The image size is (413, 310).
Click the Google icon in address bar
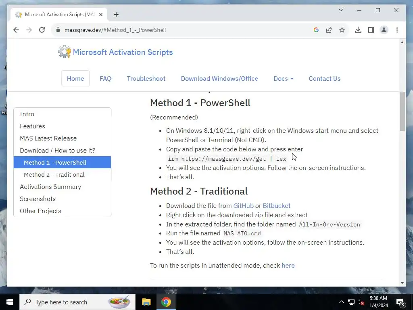click(x=316, y=30)
